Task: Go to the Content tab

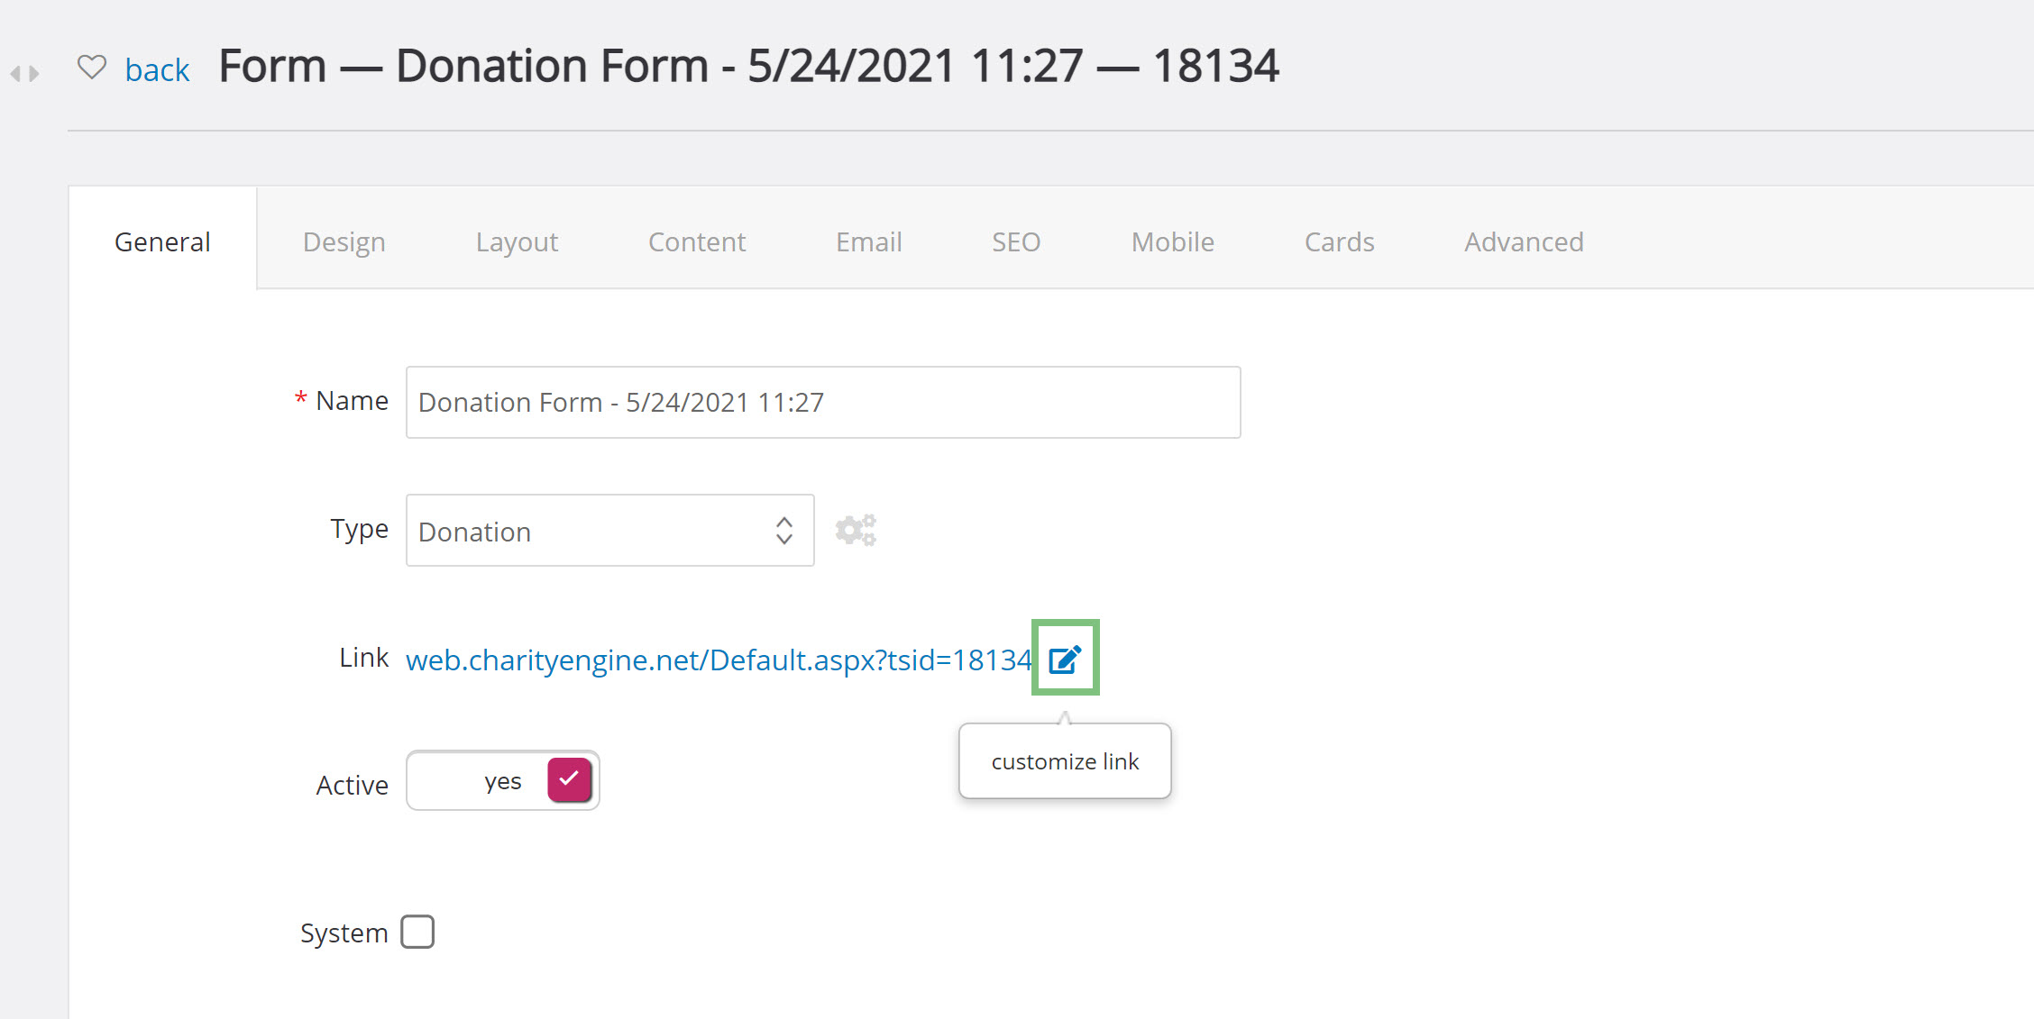Action: [x=697, y=241]
